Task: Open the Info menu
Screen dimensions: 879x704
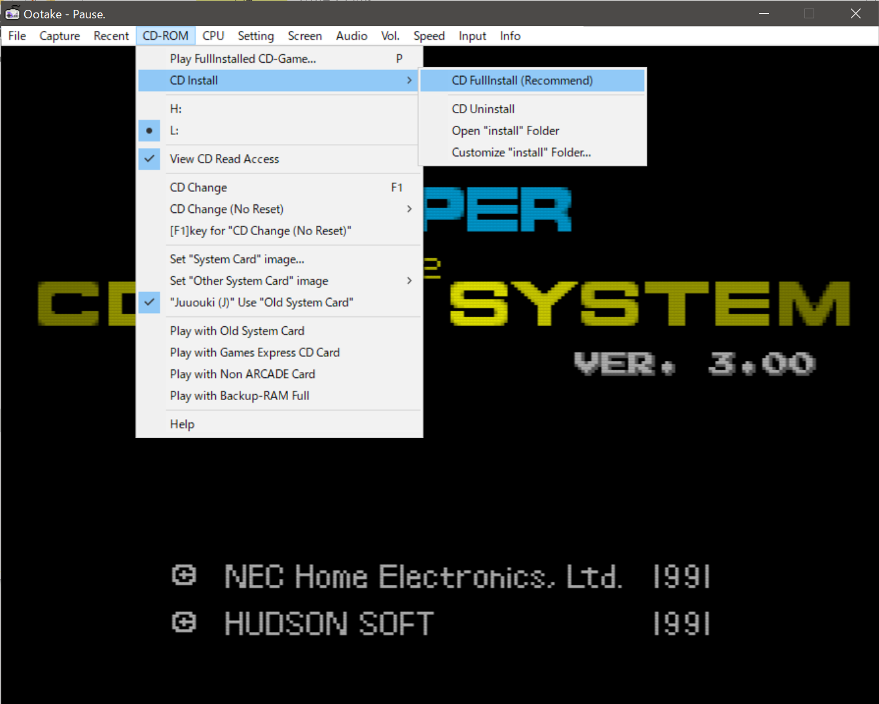Action: click(x=511, y=36)
